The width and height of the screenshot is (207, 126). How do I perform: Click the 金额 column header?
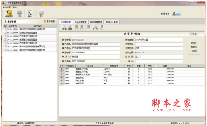pos(165,66)
